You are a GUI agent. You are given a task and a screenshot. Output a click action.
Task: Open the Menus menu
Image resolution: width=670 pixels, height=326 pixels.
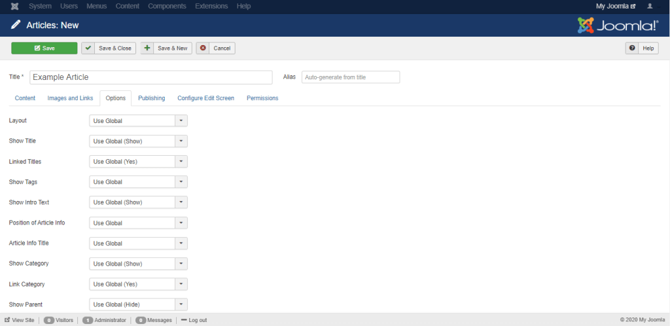(x=97, y=7)
